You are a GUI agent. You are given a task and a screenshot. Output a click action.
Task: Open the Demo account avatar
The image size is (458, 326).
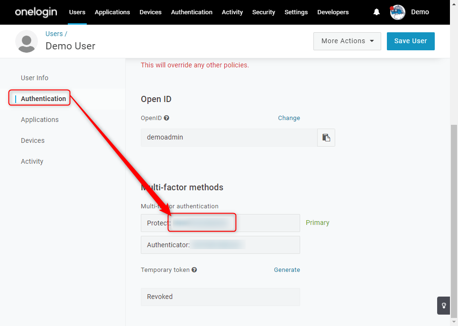pyautogui.click(x=397, y=12)
